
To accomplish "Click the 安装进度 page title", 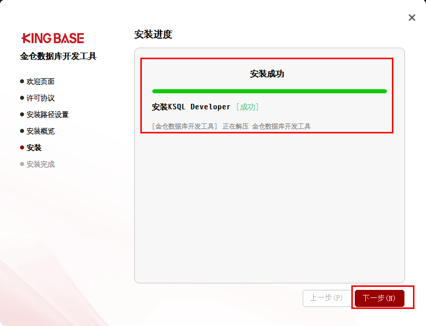I will point(153,35).
